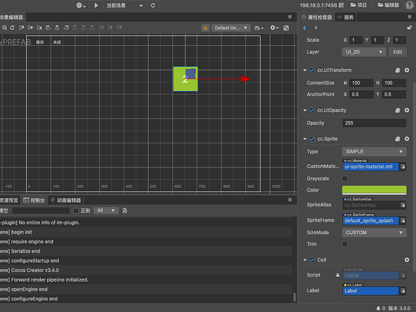416x312 pixels.
Task: Open the Layer UI_2D dropdown
Action: [x=364, y=52]
